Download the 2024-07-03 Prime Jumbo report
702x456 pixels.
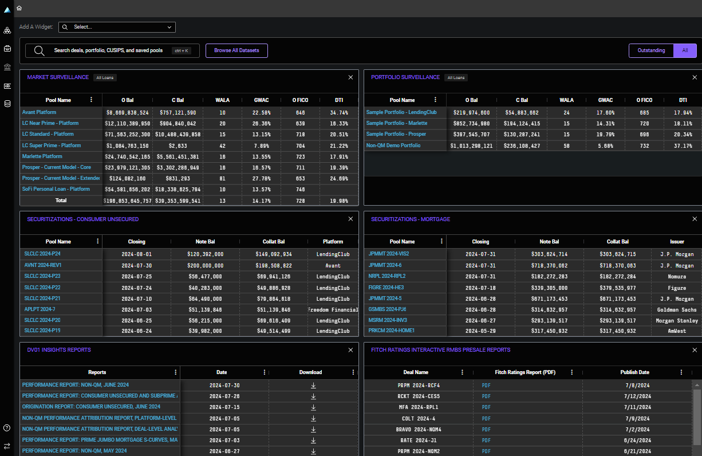(x=313, y=440)
